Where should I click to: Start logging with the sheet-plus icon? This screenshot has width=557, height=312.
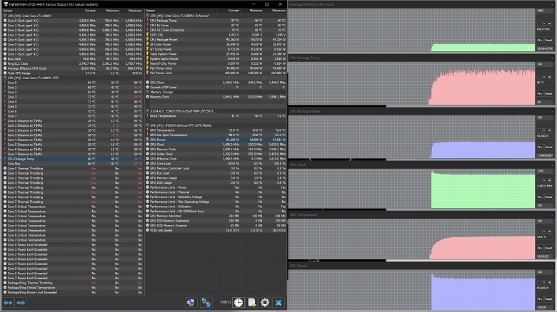pos(252,303)
